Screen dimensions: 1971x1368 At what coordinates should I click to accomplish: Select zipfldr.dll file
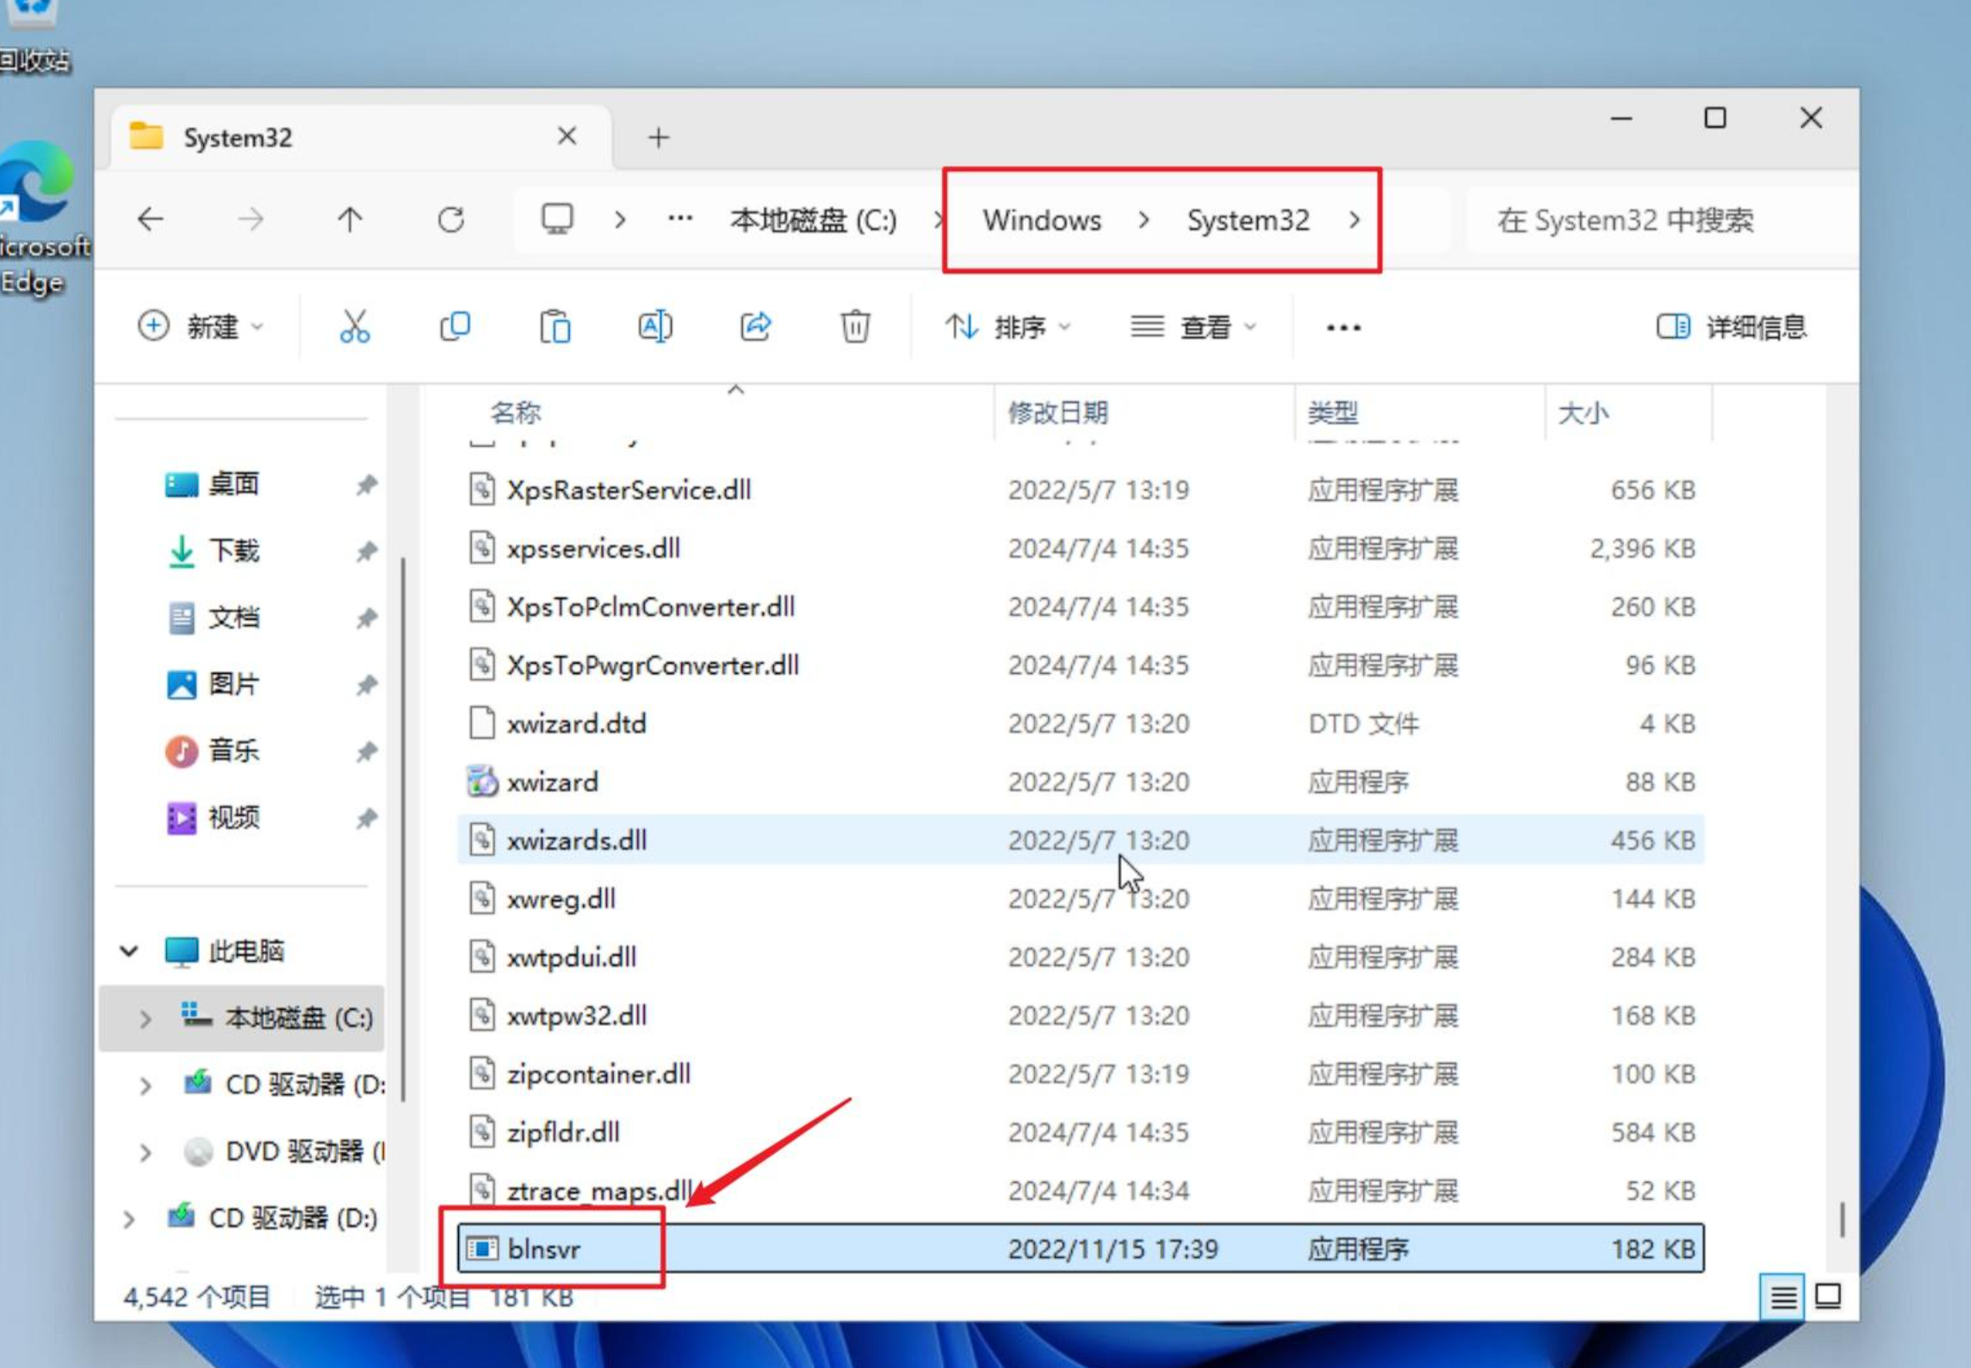pos(1081,1132)
